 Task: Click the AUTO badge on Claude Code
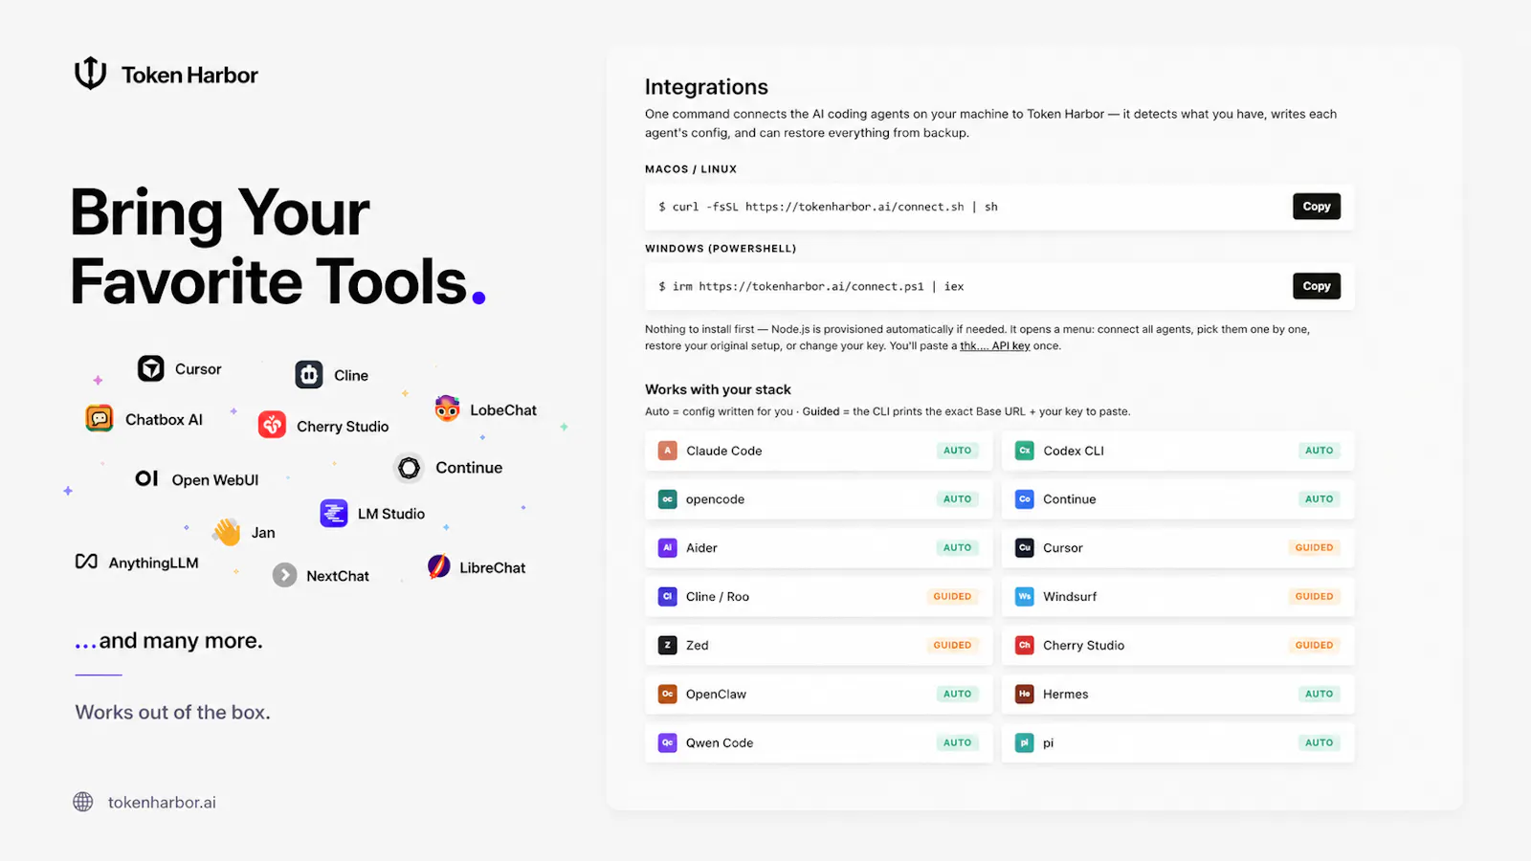click(957, 451)
